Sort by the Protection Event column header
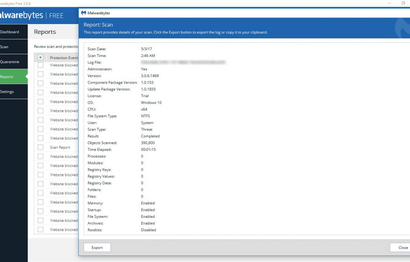 point(64,58)
